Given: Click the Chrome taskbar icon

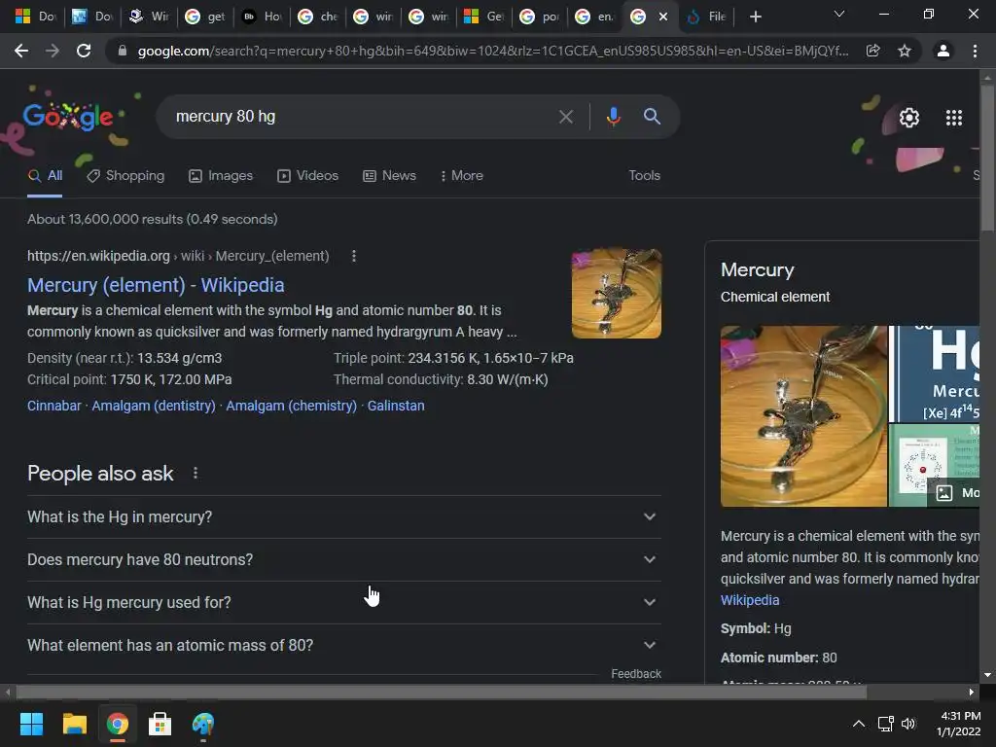Looking at the screenshot, I should (118, 724).
